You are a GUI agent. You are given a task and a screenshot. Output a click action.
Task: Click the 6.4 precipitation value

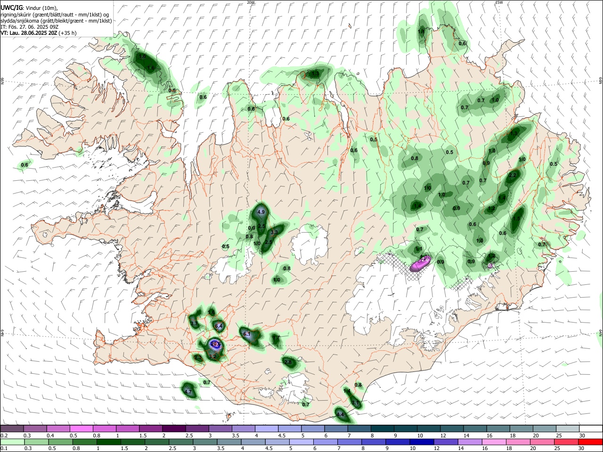pyautogui.click(x=219, y=326)
